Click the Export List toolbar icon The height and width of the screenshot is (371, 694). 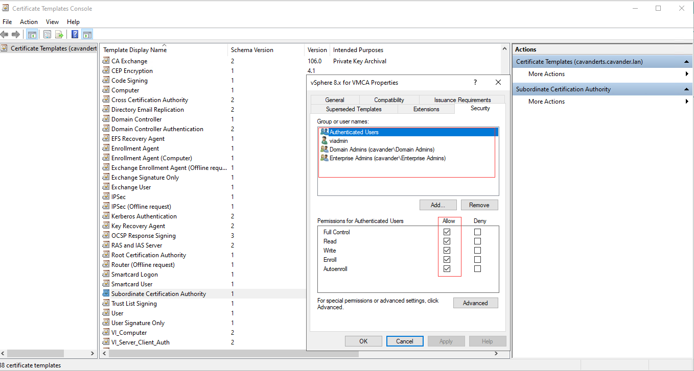(59, 35)
